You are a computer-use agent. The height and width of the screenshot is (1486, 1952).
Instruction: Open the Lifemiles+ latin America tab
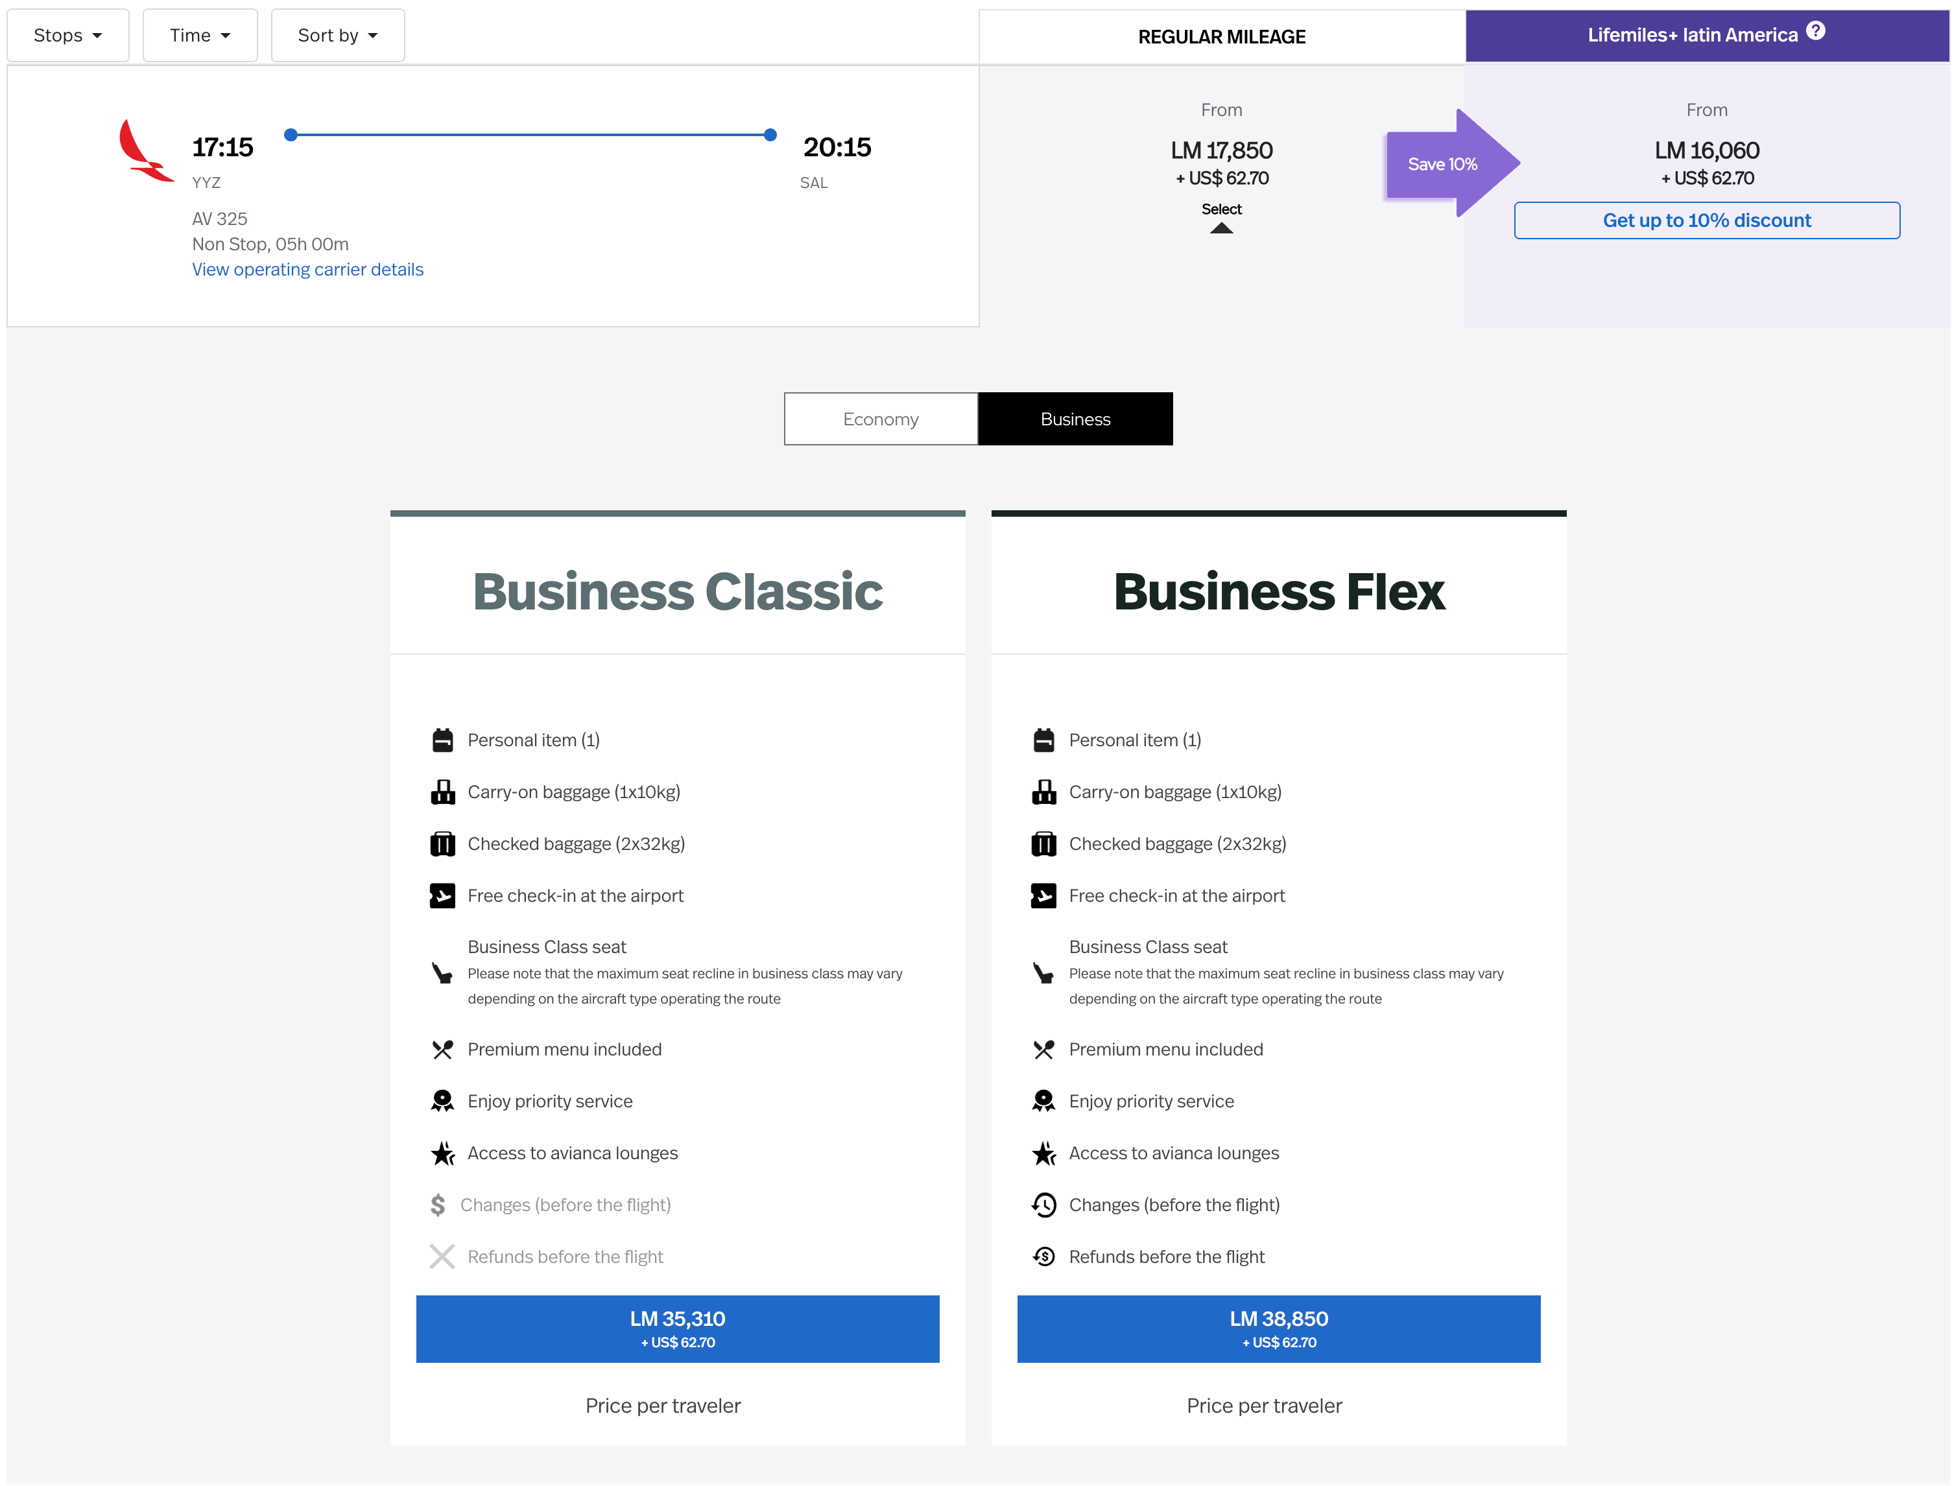(x=1707, y=36)
